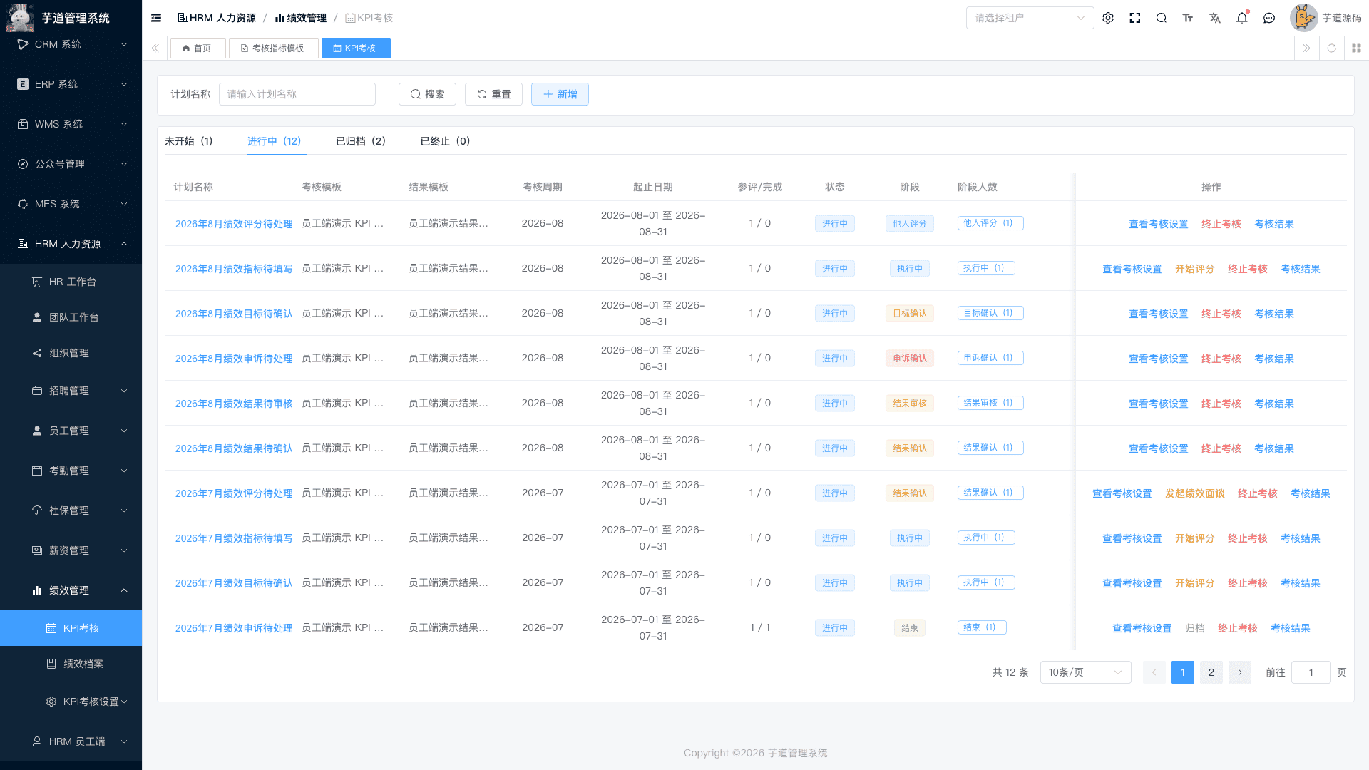Expand CRM 系统 menu
Image resolution: width=1369 pixels, height=770 pixels.
coord(71,44)
